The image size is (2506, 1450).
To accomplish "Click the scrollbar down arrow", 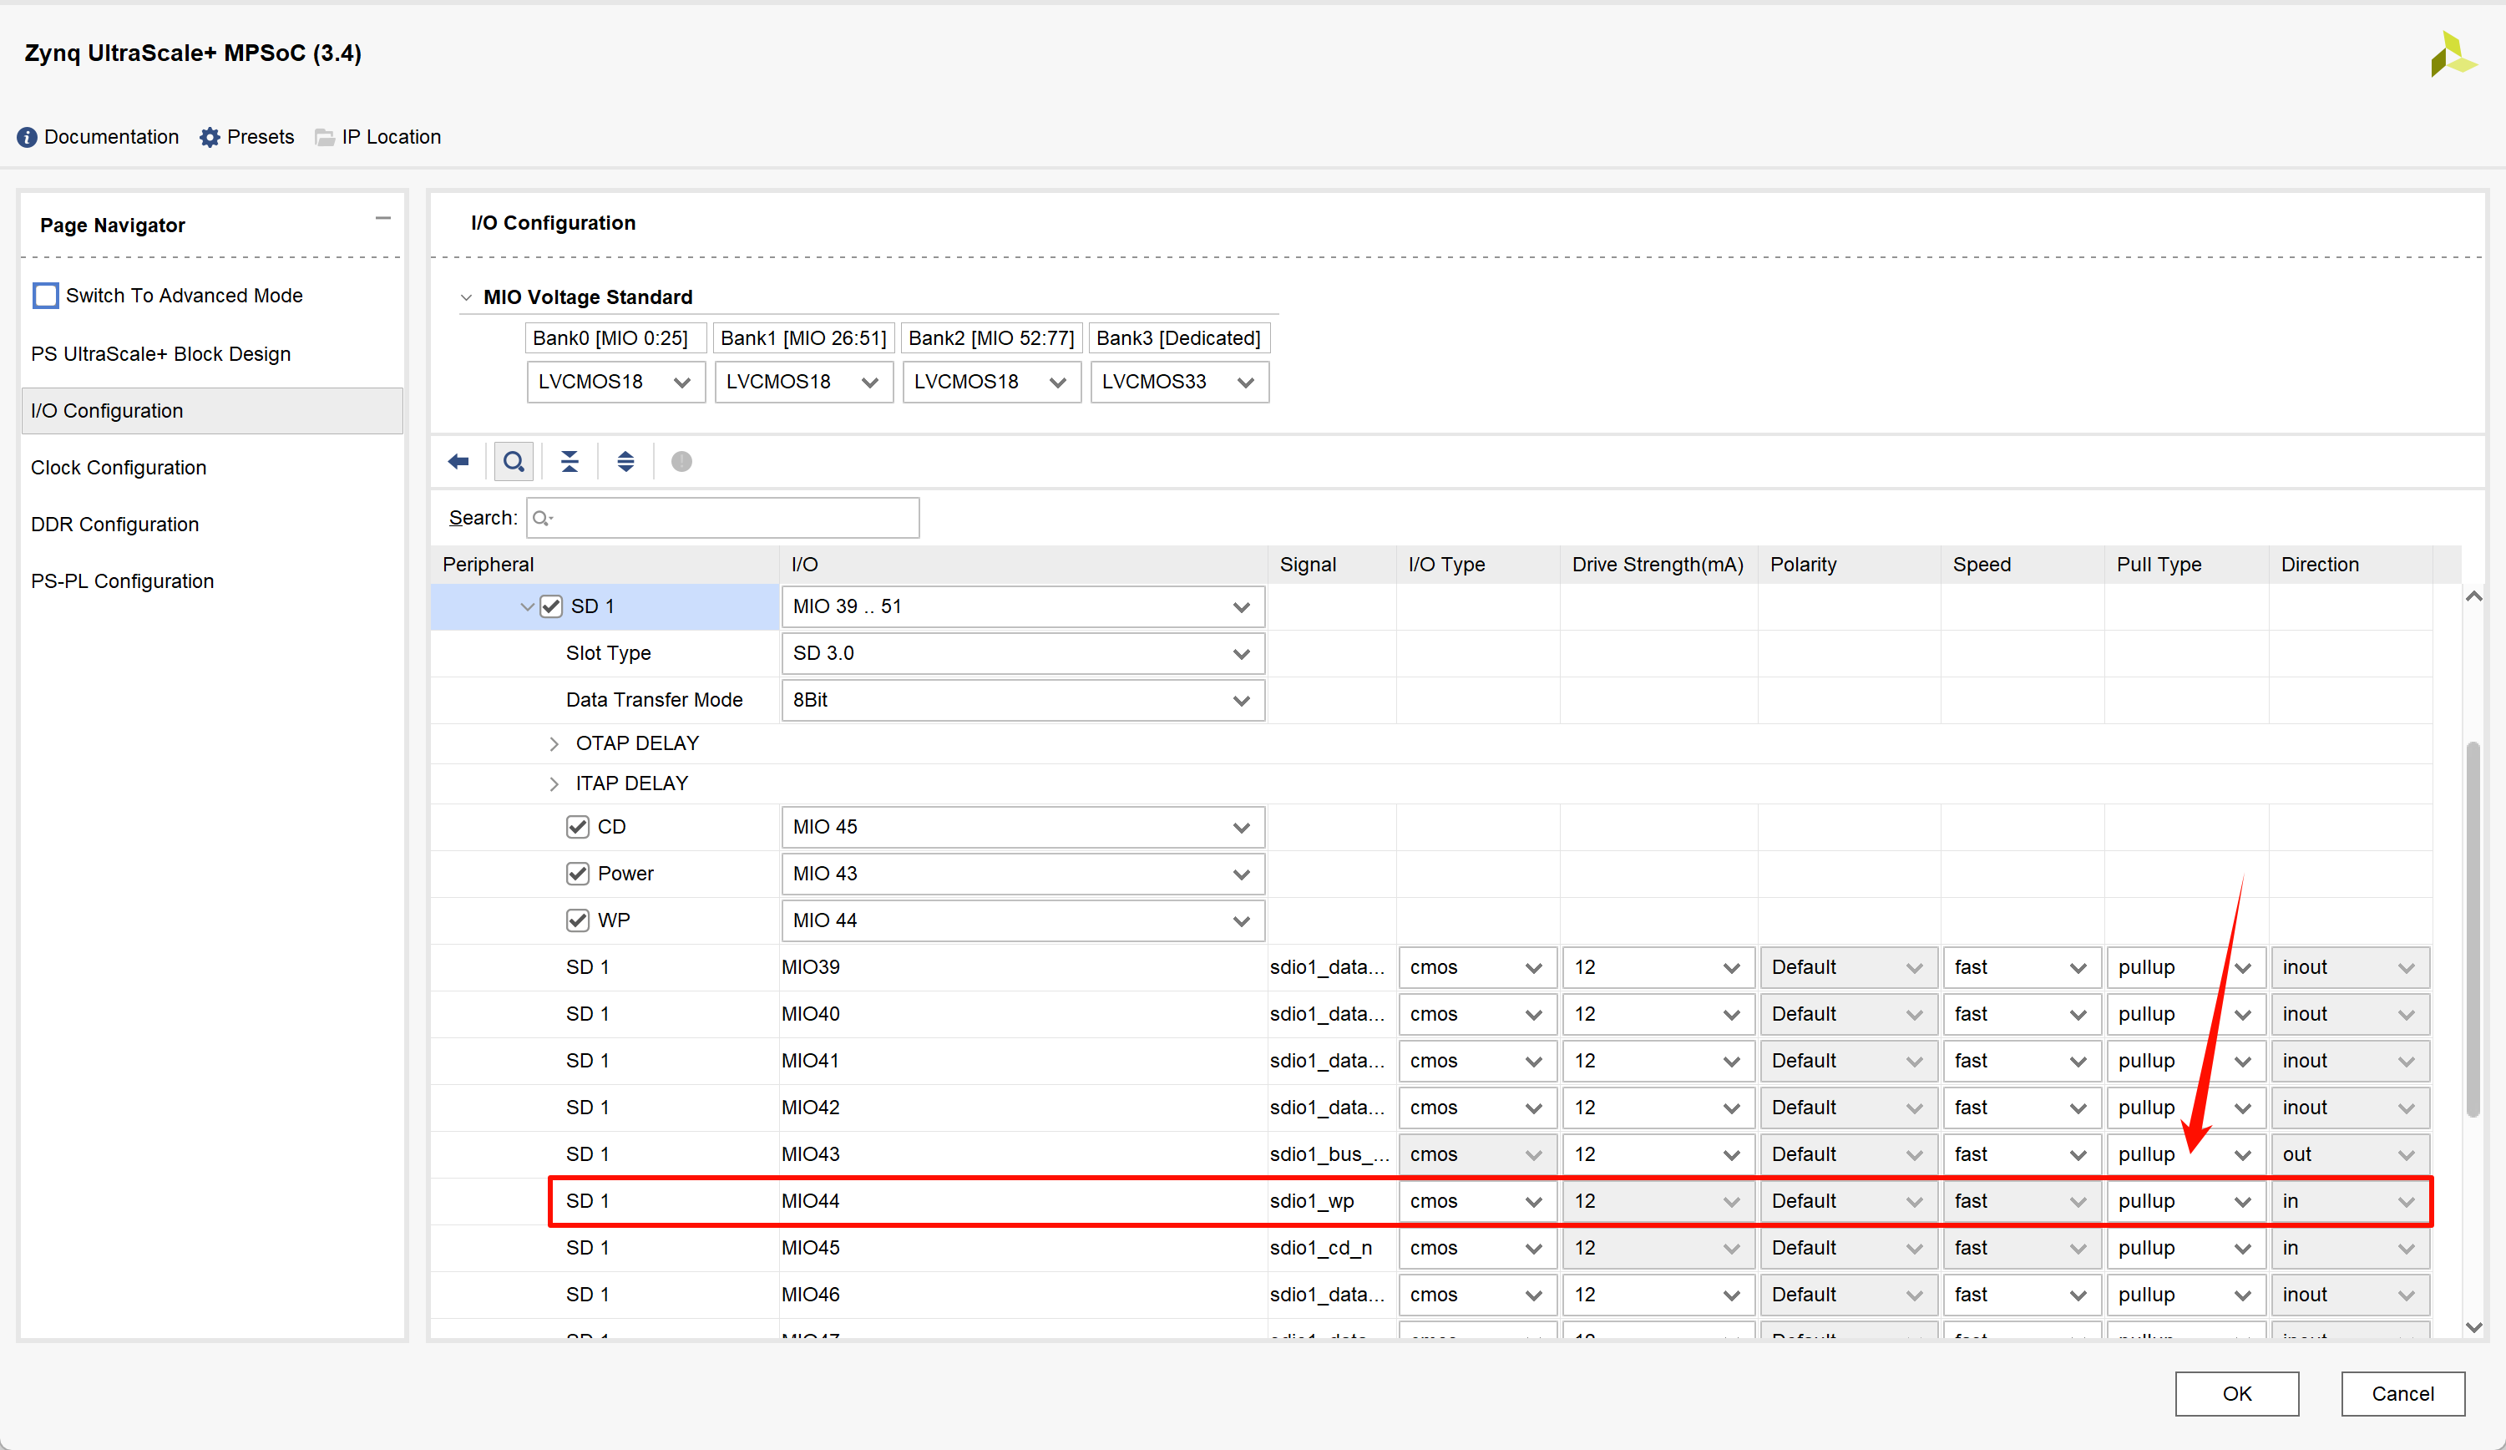I will 2474,1328.
